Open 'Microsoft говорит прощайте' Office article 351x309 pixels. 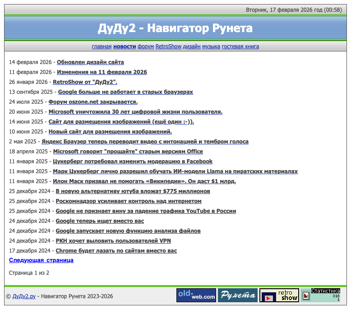click(128, 152)
